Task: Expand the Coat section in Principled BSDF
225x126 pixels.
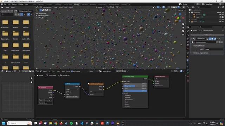Action: 126,102
